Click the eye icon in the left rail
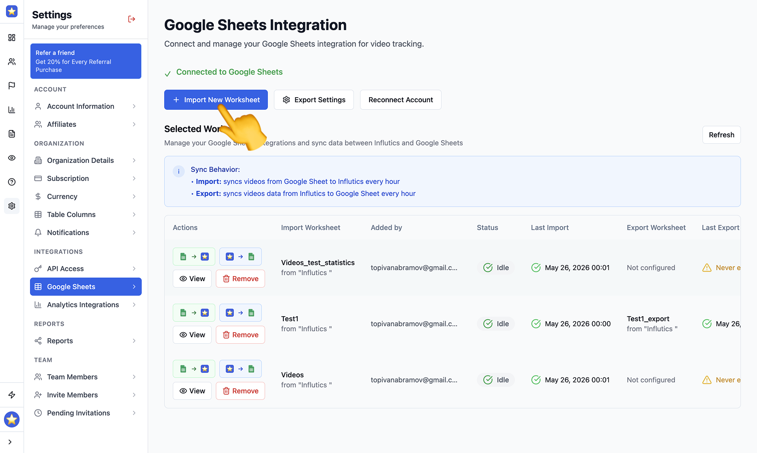The width and height of the screenshot is (757, 453). coord(12,158)
